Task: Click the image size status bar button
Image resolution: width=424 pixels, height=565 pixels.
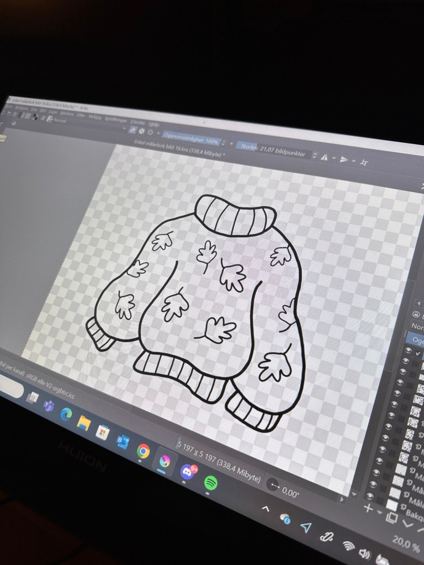Action: point(220,461)
